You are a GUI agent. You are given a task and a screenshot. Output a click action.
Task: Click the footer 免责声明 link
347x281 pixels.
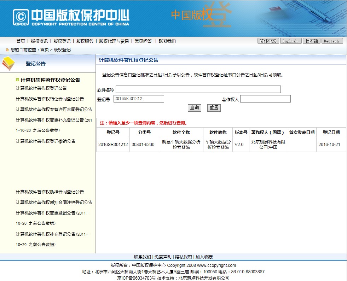click(x=163, y=257)
